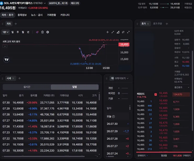This screenshot has height=161, width=194.
Task: Open chart indicator candlestick icon
Action: [x=37, y=32]
